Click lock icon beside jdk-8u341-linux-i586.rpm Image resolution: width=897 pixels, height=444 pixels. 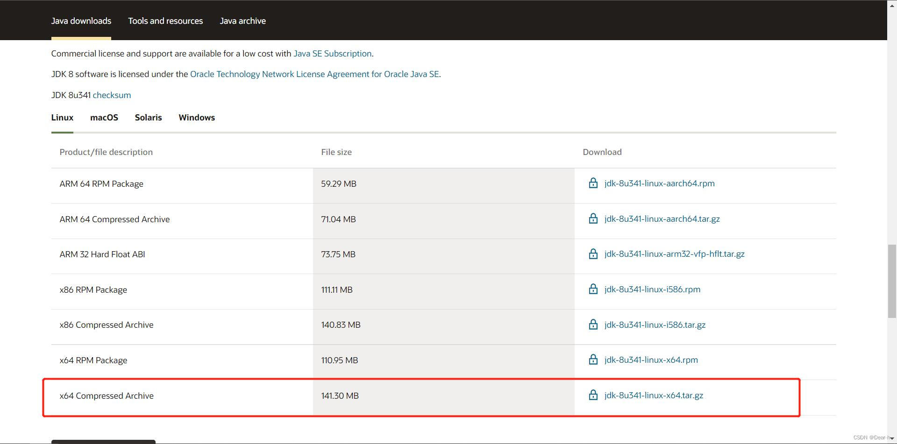(593, 289)
